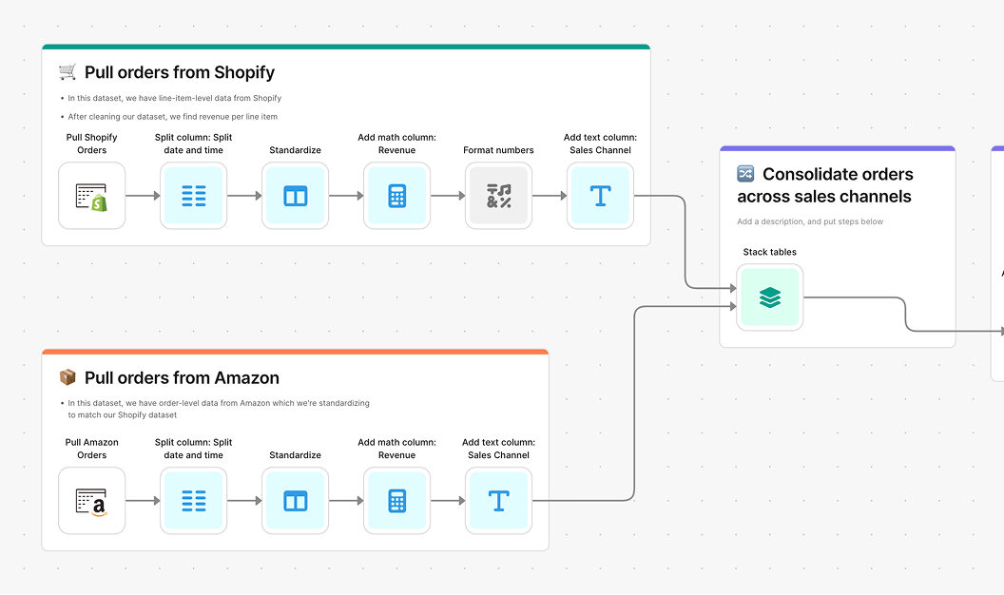Click Shopify 'Standardize' step label
The width and height of the screenshot is (1004, 595).
(x=295, y=150)
